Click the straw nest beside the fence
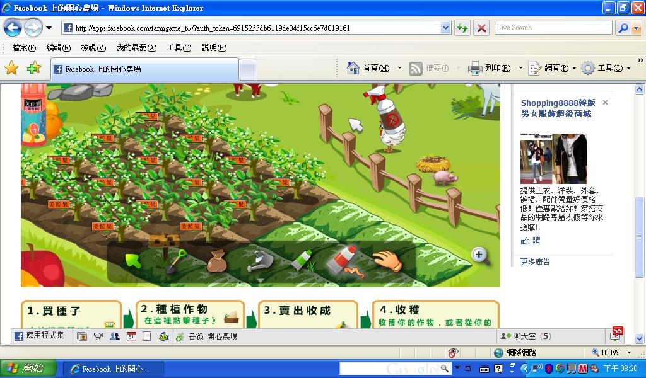 click(x=433, y=164)
